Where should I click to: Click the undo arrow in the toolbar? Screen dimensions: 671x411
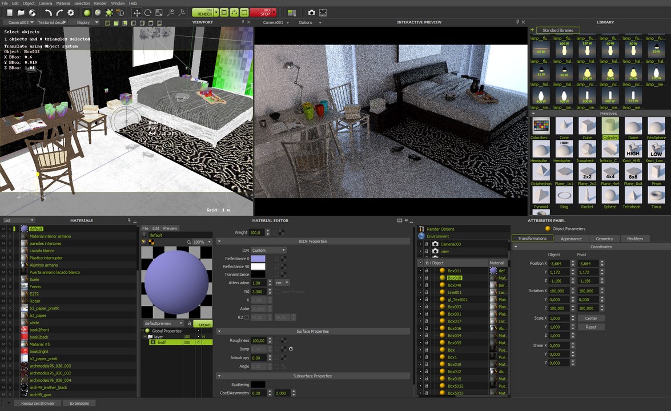(x=49, y=13)
